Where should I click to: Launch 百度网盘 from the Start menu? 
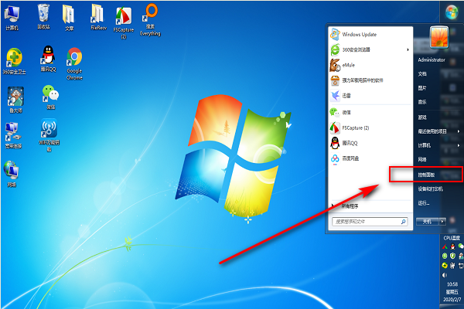(x=370, y=158)
